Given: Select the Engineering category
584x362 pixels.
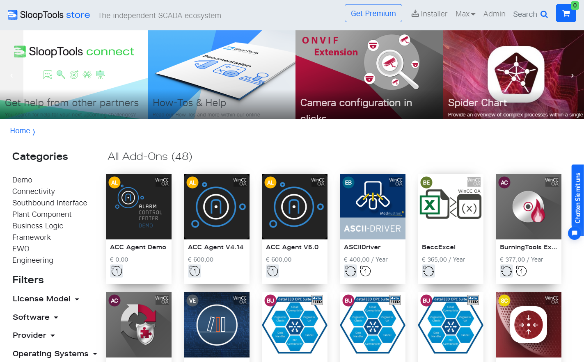Looking at the screenshot, I should tap(33, 260).
